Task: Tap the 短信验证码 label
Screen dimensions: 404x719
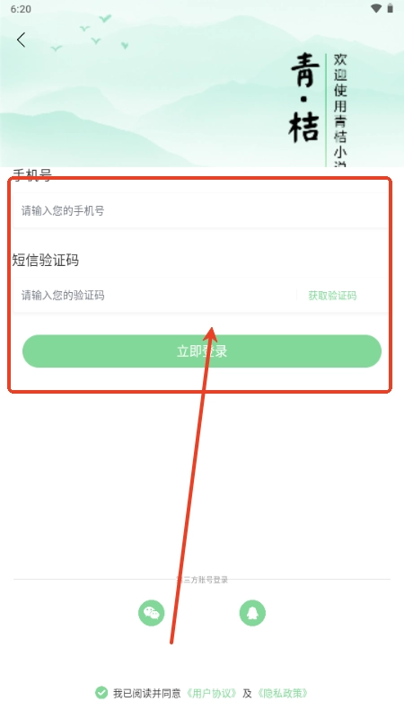Action: pos(46,260)
